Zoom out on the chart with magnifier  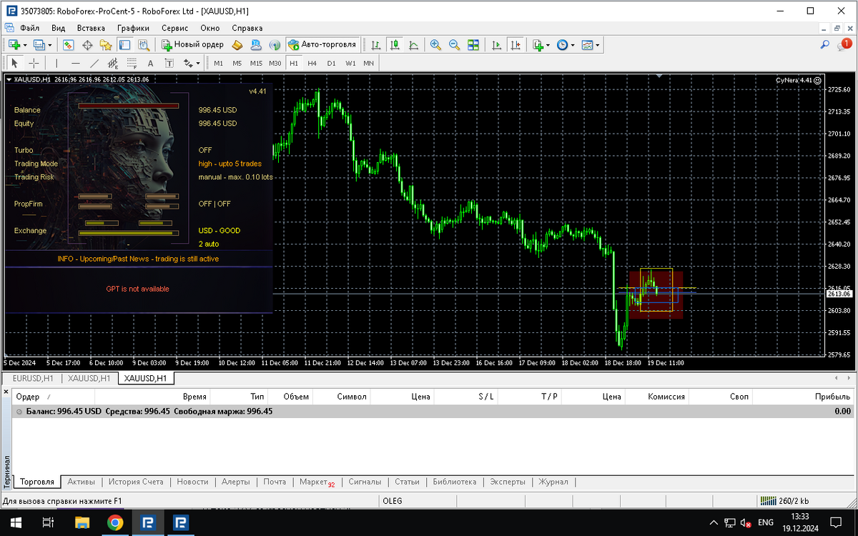[454, 44]
